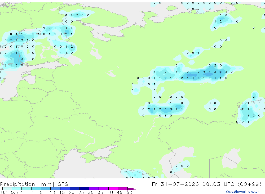The width and height of the screenshot is (265, 194).
Task: Click the above-50 arrow tip of the legend
Action: (x=132, y=189)
